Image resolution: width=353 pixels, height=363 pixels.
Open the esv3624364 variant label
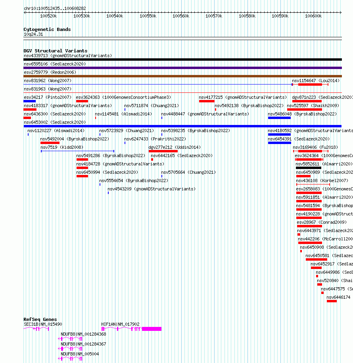pyautogui.click(x=324, y=156)
